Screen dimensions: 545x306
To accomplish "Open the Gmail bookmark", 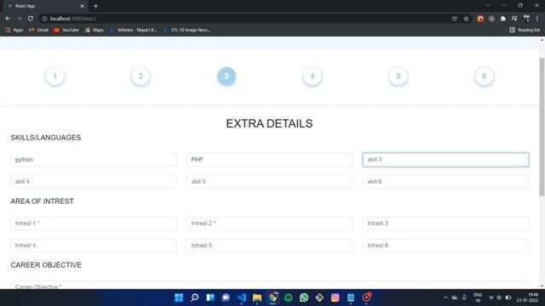I will tap(38, 31).
